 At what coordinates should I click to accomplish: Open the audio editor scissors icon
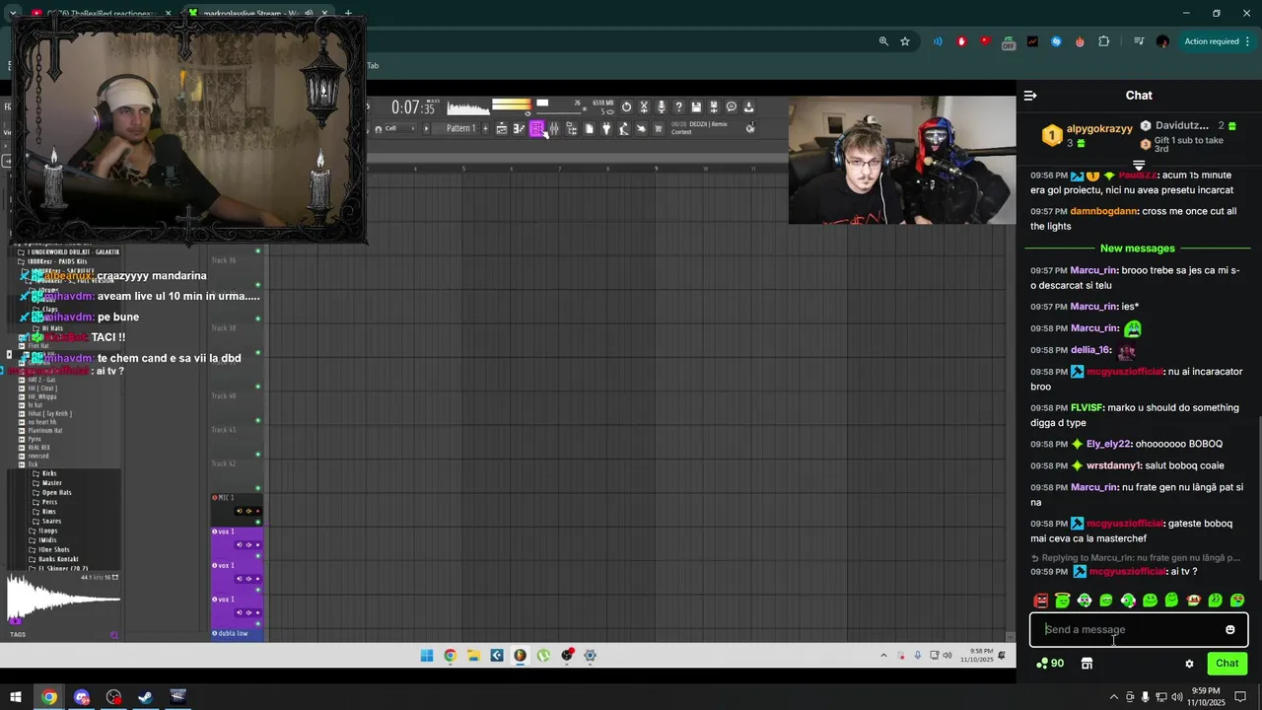(644, 106)
